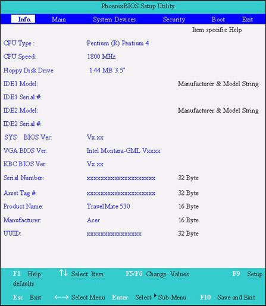Select the UUID label
This screenshot has height=306, width=266.
click(x=12, y=234)
